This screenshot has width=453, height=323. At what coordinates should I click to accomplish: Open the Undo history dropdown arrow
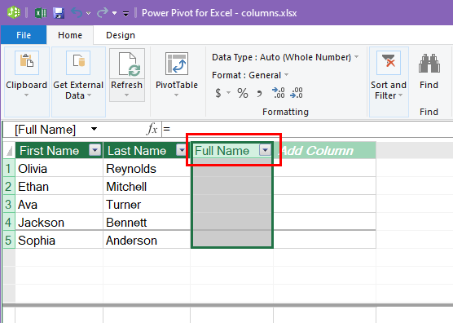[89, 13]
